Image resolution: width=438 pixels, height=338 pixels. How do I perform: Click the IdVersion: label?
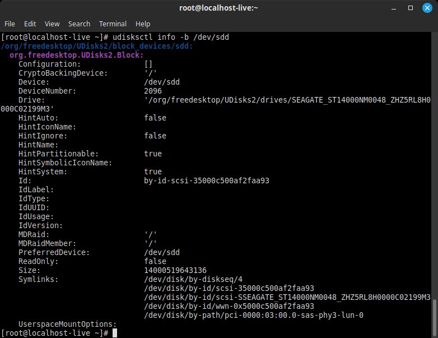(x=40, y=225)
